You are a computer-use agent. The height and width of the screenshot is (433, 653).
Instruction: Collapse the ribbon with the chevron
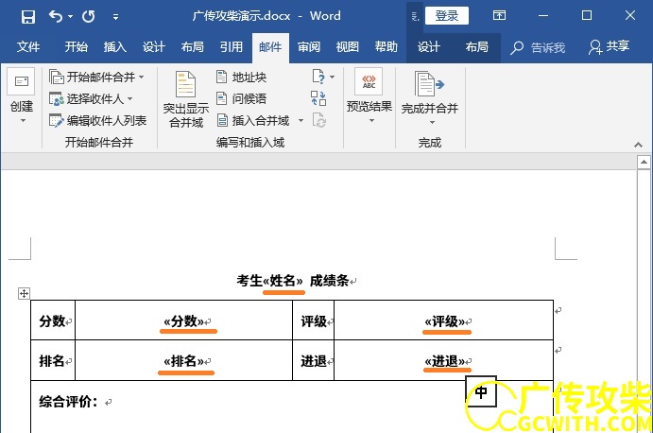[x=638, y=145]
